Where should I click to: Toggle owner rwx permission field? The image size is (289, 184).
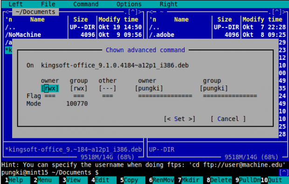pyautogui.click(x=50, y=88)
